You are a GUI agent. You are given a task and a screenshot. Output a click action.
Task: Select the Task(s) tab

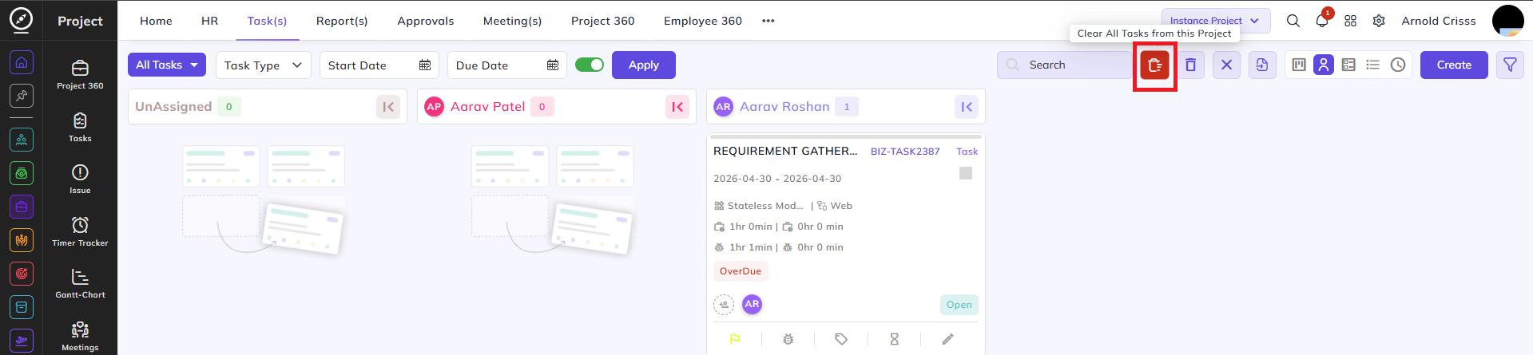(267, 21)
